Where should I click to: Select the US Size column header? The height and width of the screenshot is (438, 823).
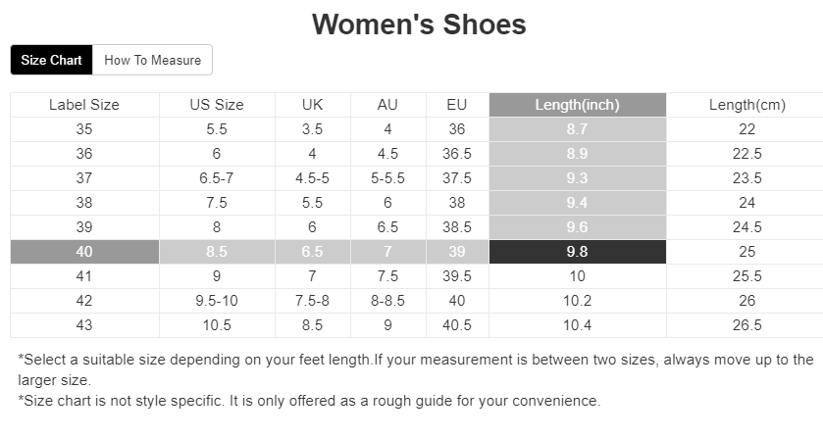tap(217, 105)
